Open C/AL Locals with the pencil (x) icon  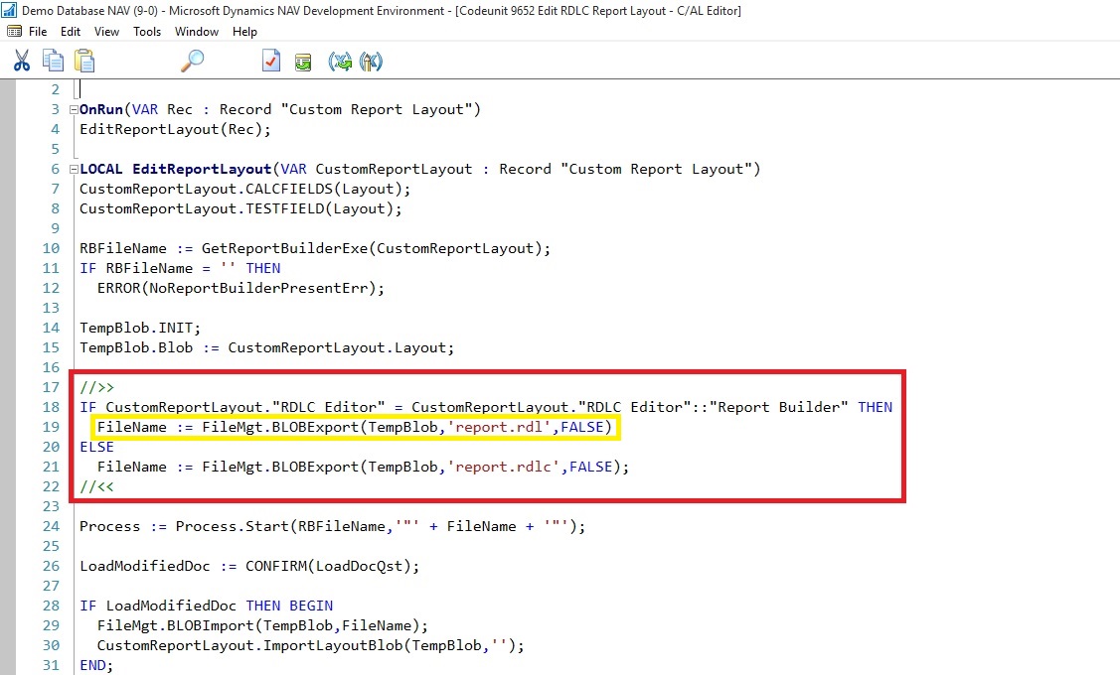(371, 62)
